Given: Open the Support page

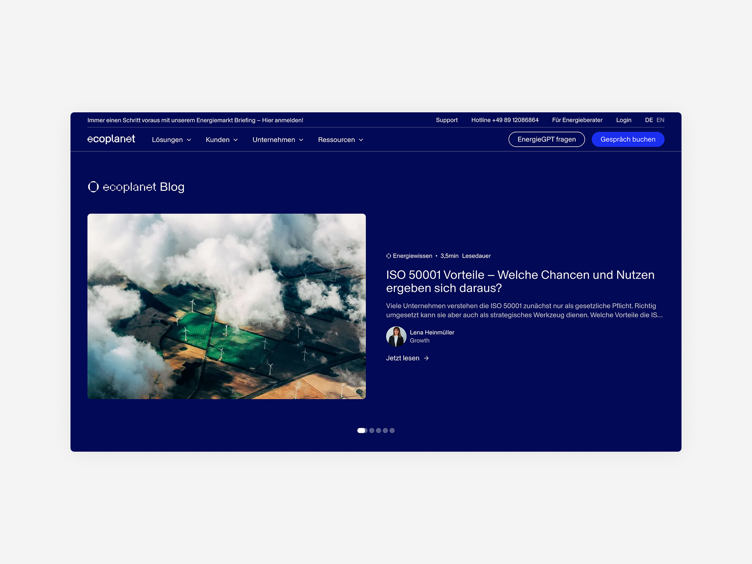Looking at the screenshot, I should (x=446, y=120).
